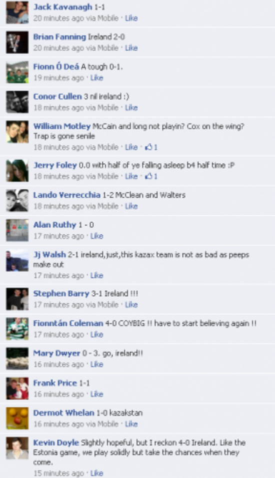Screen dimensions: 275x478
Task: Like Conor Cullen's 3 nil comment
Action: [x=131, y=108]
